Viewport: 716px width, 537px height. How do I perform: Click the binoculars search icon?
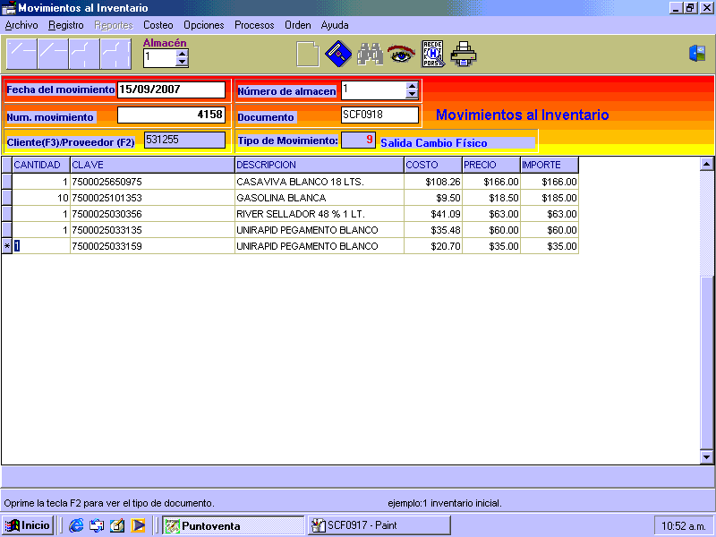(370, 55)
